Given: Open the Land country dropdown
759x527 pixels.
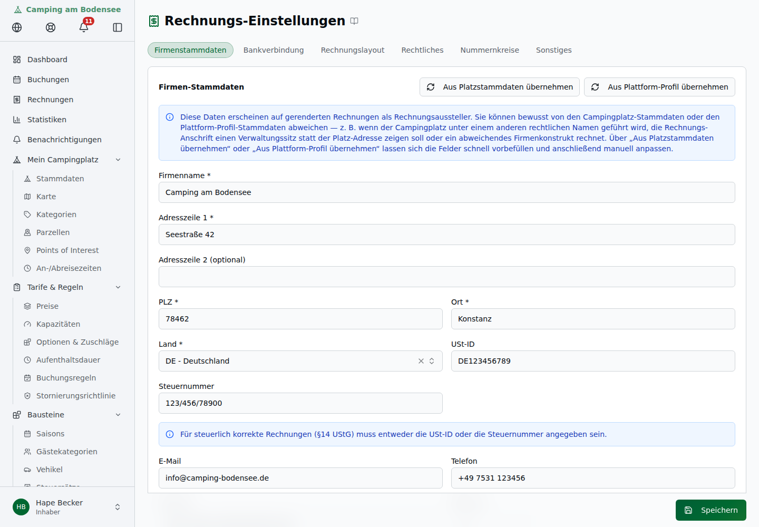Looking at the screenshot, I should 300,361.
